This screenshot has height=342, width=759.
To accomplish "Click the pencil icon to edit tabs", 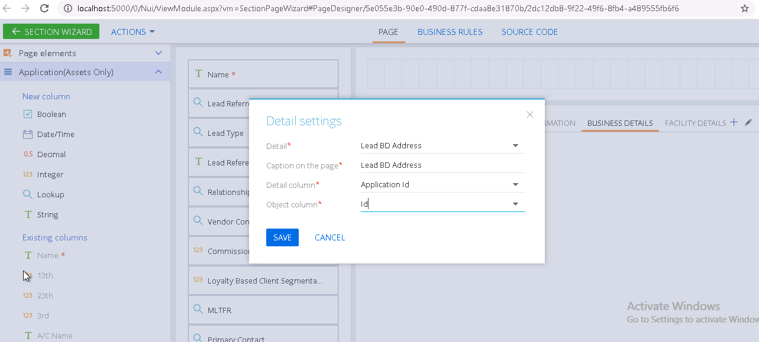I will pyautogui.click(x=748, y=122).
